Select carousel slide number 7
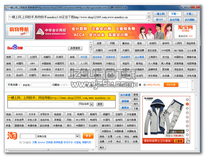The height and width of the screenshot is (157, 205). (x=187, y=126)
